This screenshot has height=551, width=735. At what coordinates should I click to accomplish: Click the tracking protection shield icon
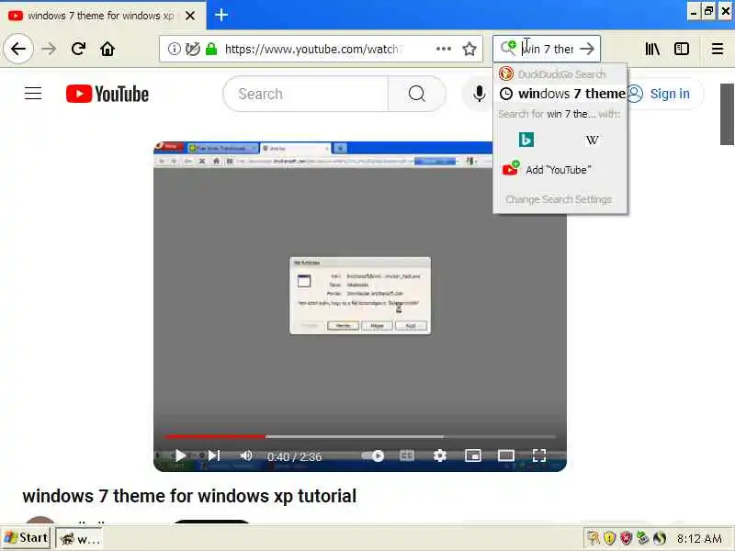[192, 49]
